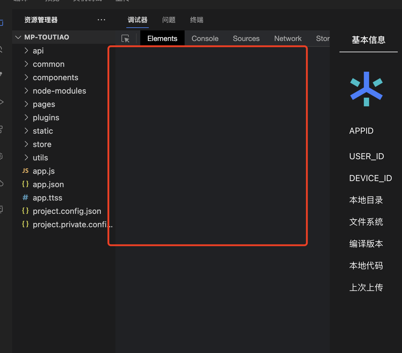Select the 问题 panel tab

pyautogui.click(x=169, y=20)
